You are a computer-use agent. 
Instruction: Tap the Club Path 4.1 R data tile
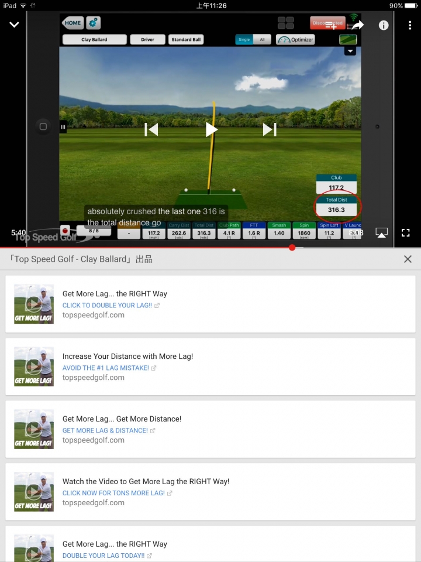pyautogui.click(x=229, y=231)
